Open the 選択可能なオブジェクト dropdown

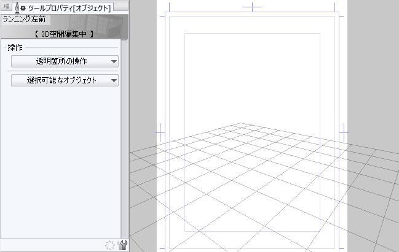point(65,80)
